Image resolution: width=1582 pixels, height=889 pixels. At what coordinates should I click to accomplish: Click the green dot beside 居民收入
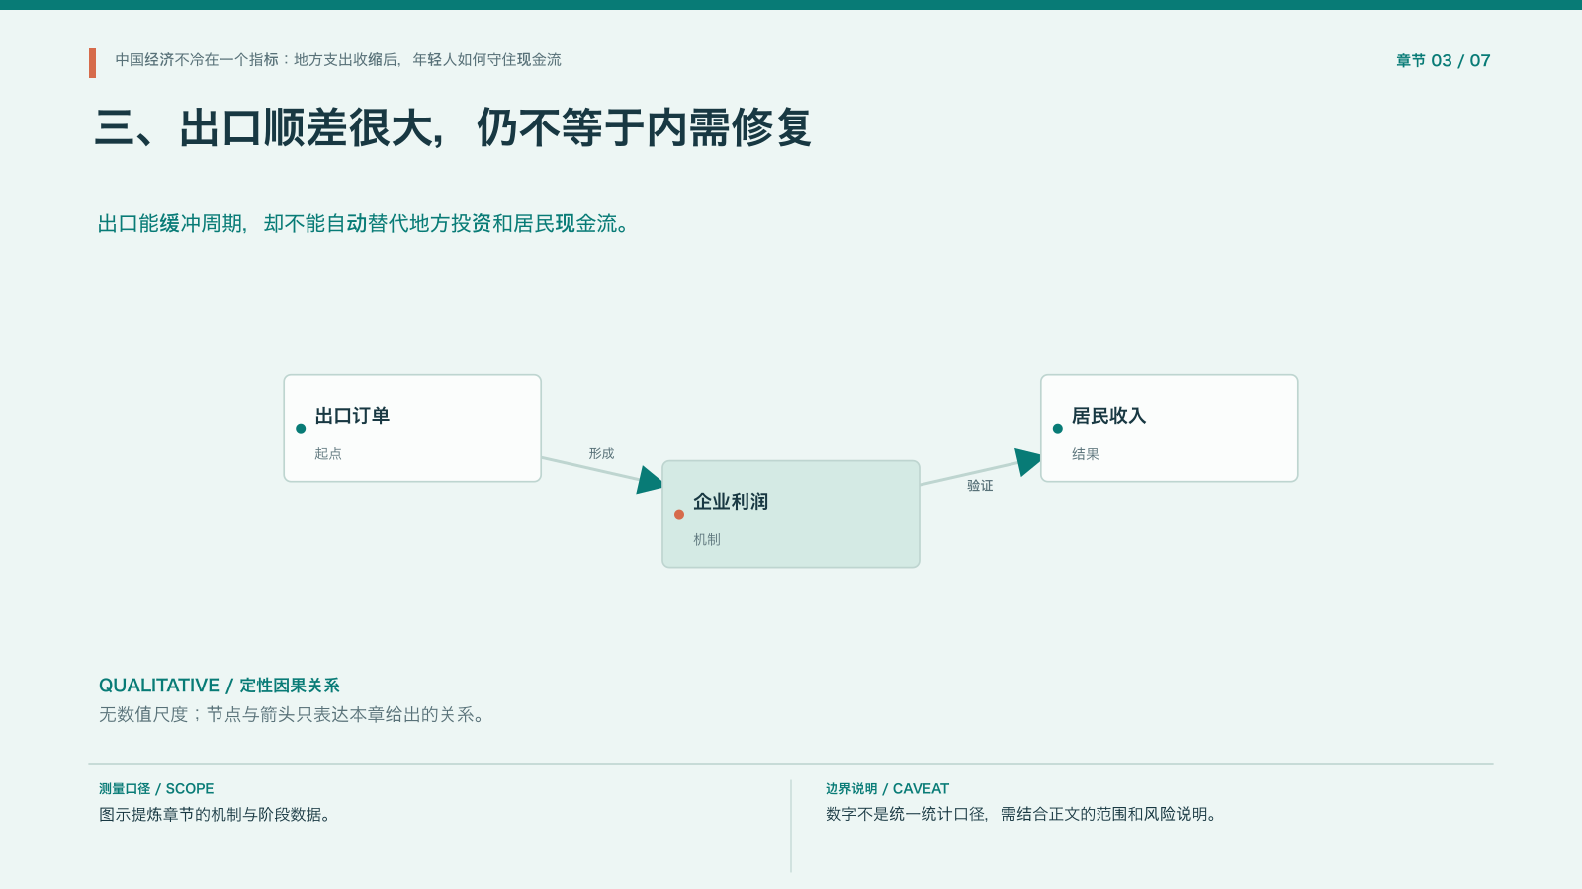(x=1058, y=429)
